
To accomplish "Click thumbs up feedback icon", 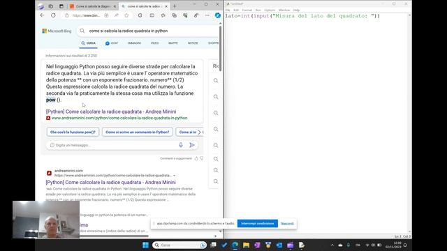I will point(196,158).
